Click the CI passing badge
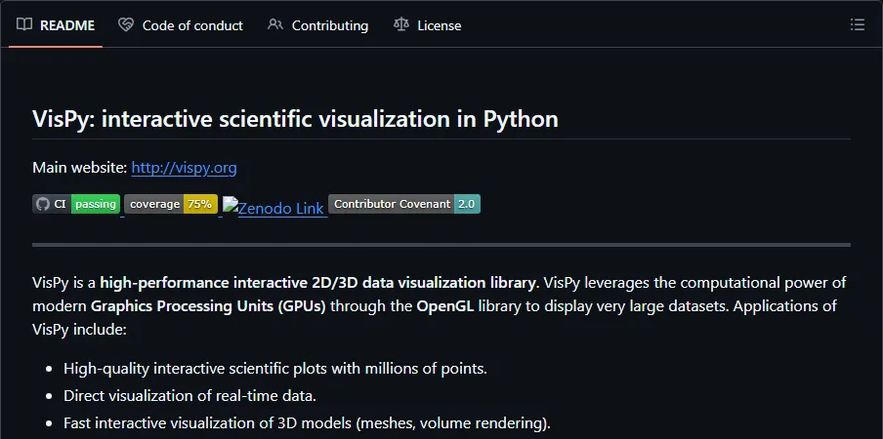Screen dimensions: 883x439 tap(76, 204)
